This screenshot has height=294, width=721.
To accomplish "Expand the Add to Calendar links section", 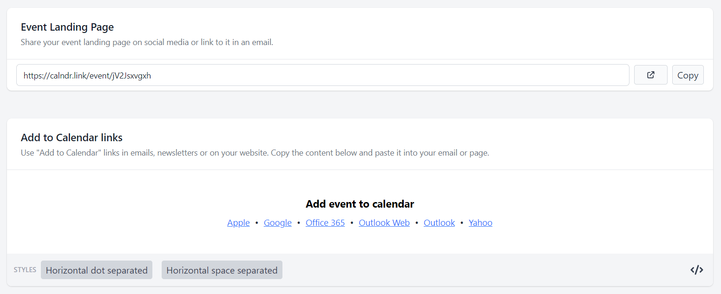I will pos(72,137).
